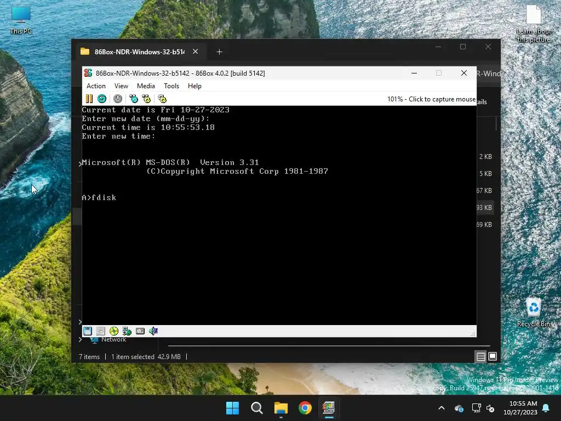Open File Explorer from the taskbar
561x421 pixels.
tap(281, 408)
